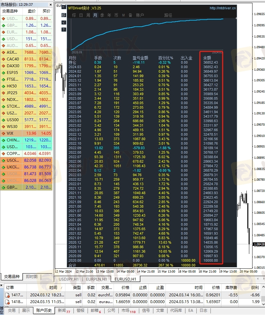Select the US2... symbol name

tap(12, 113)
